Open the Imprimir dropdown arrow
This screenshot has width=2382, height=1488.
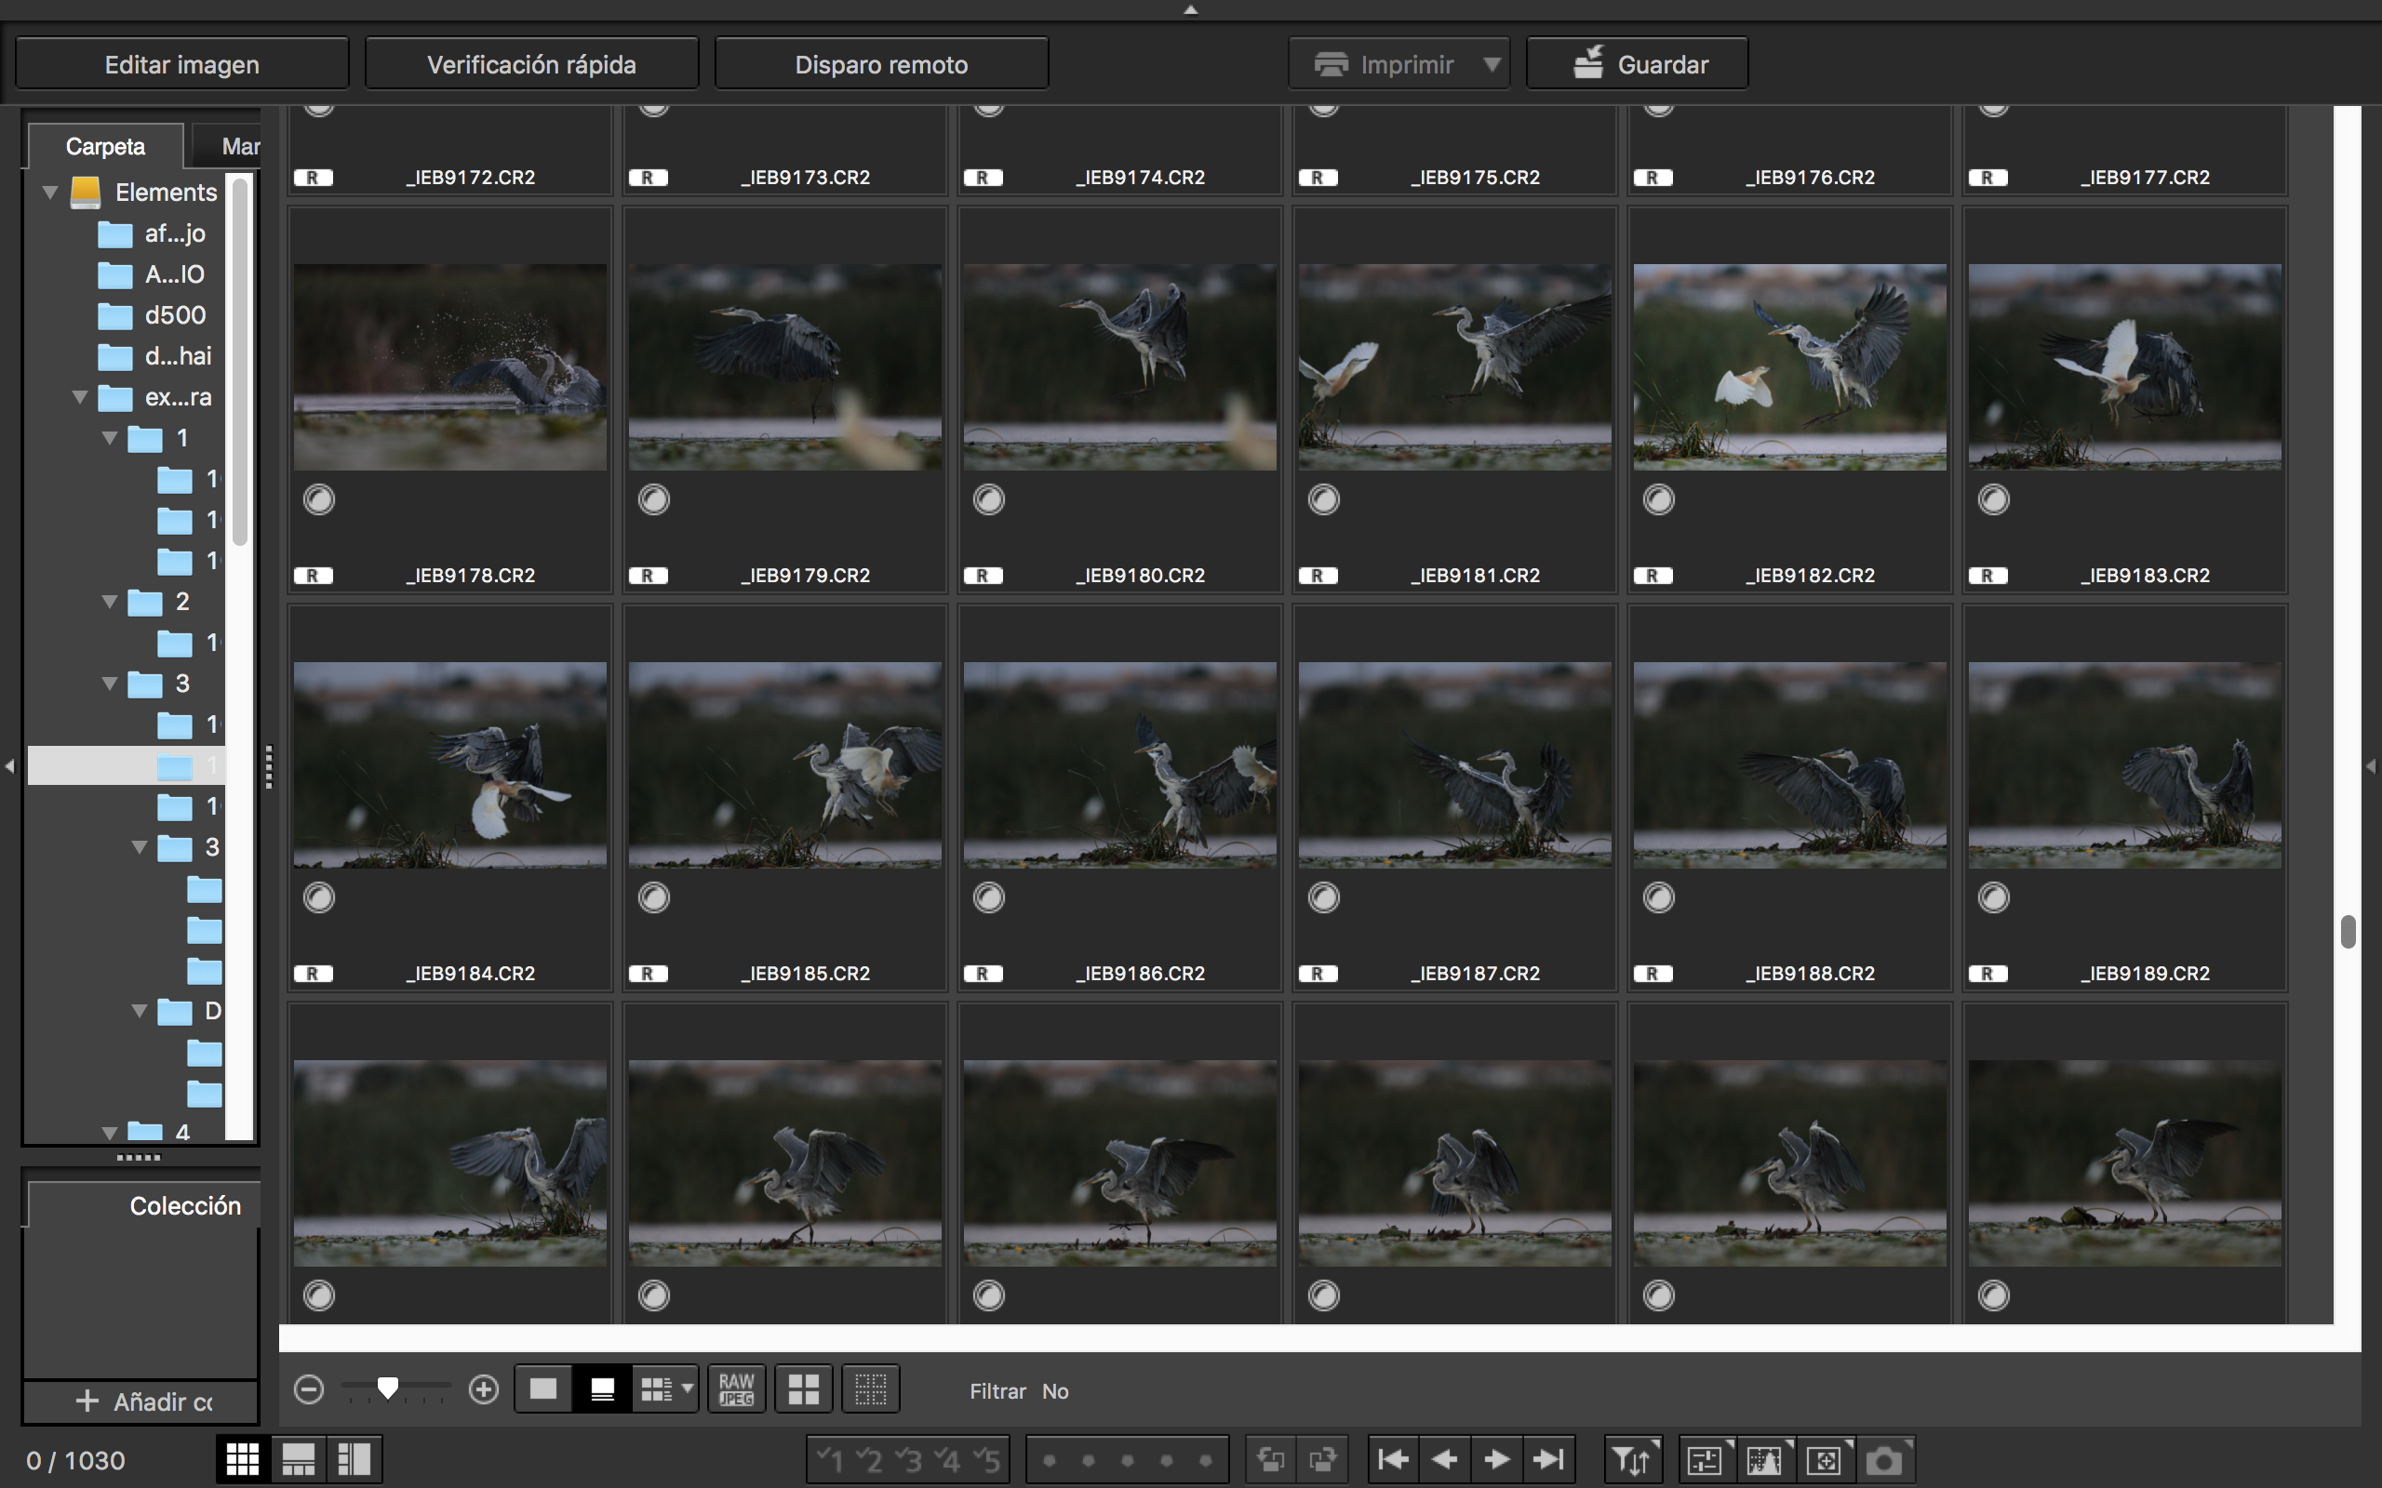tap(1492, 64)
